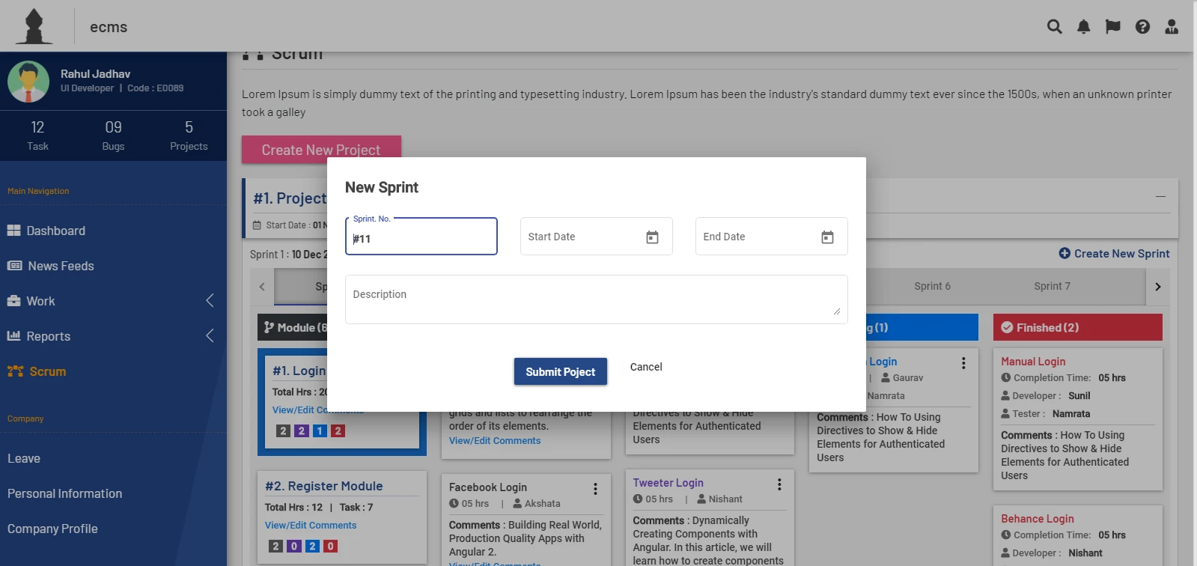
Task: Click the Work briefcase icon
Action: tap(14, 301)
